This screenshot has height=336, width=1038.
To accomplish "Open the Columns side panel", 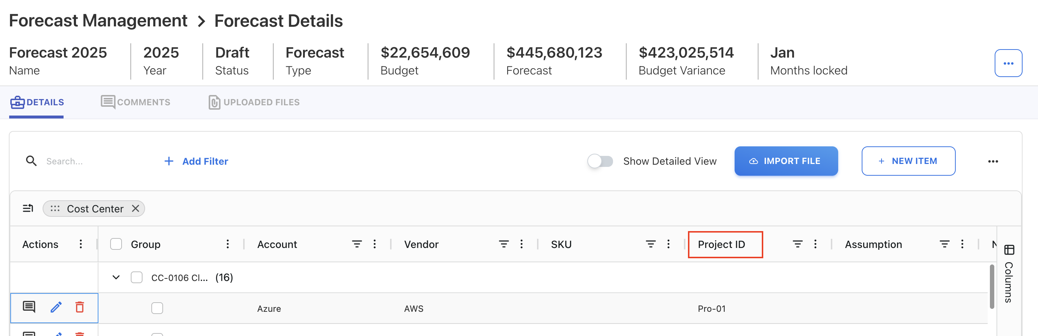I will (1009, 274).
